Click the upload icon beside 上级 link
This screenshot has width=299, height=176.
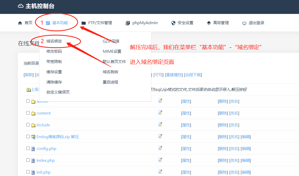coord(29,89)
